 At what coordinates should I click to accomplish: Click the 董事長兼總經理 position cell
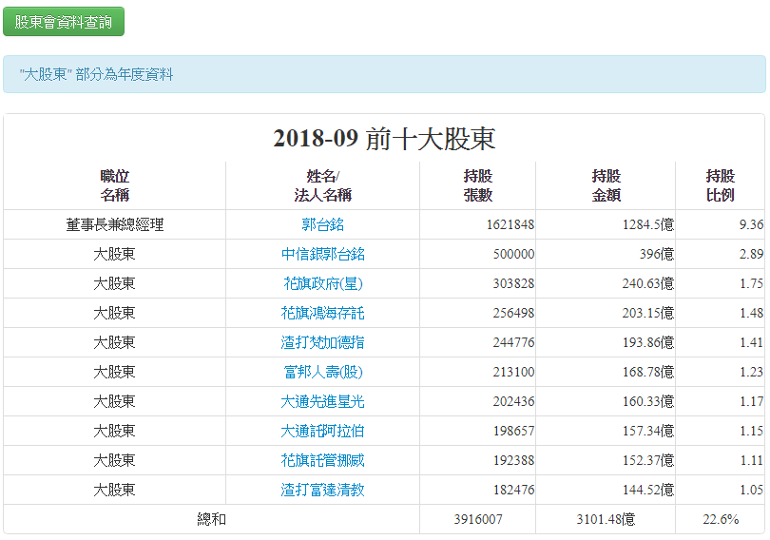[x=115, y=224]
